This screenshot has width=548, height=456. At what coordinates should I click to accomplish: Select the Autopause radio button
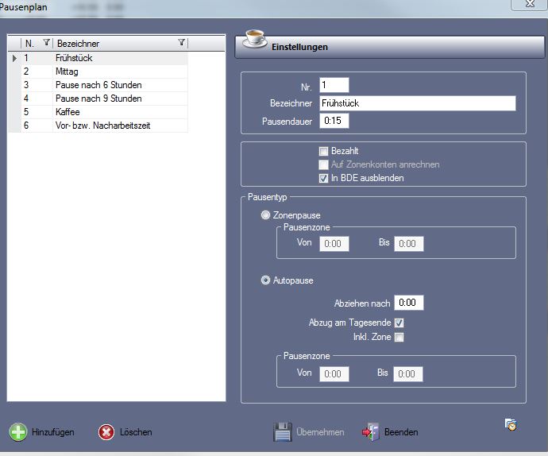point(266,280)
